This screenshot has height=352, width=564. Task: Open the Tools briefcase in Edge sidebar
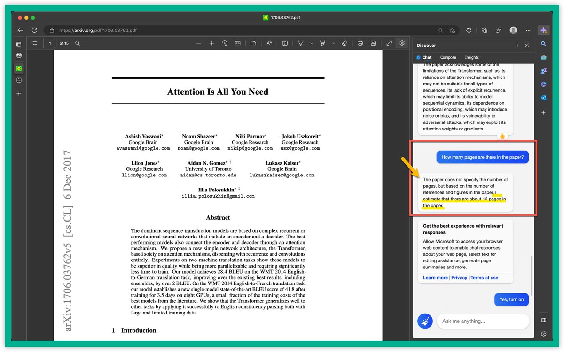click(543, 57)
